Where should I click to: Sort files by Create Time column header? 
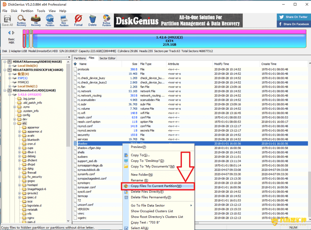[269, 64]
